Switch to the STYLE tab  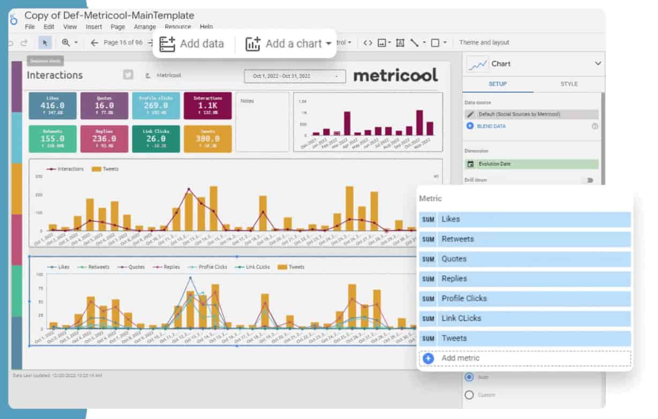568,84
